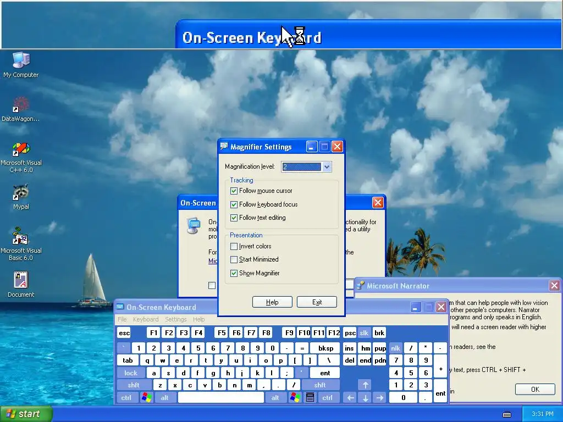The height and width of the screenshot is (422, 563).
Task: Toggle Follow keyboard focus checkbox
Action: point(234,204)
